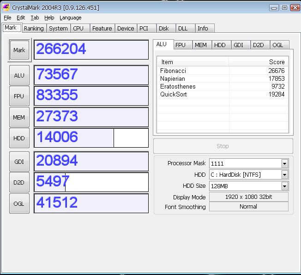Show GDI results detail tab
This screenshot has width=301, height=275.
coord(241,45)
